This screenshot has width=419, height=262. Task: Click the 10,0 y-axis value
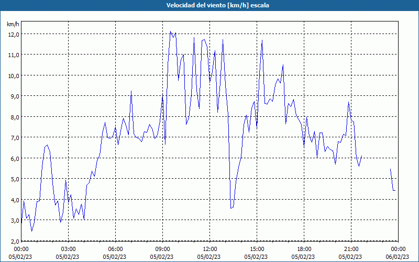[14, 75]
